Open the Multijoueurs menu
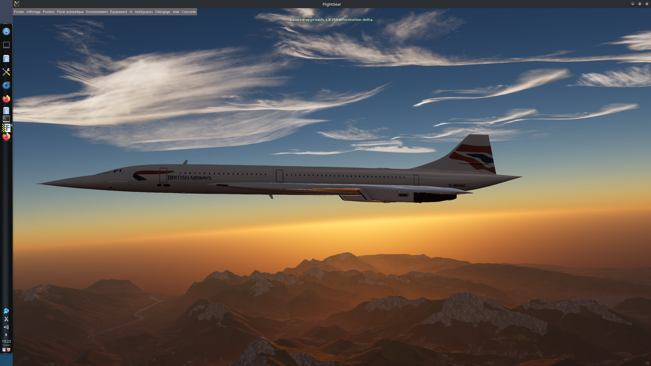The height and width of the screenshot is (366, 651). coord(144,12)
